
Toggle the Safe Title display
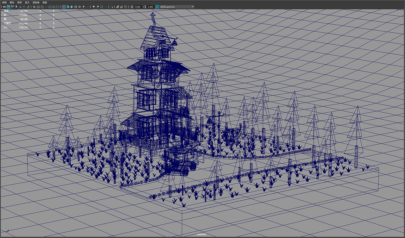[58, 7]
